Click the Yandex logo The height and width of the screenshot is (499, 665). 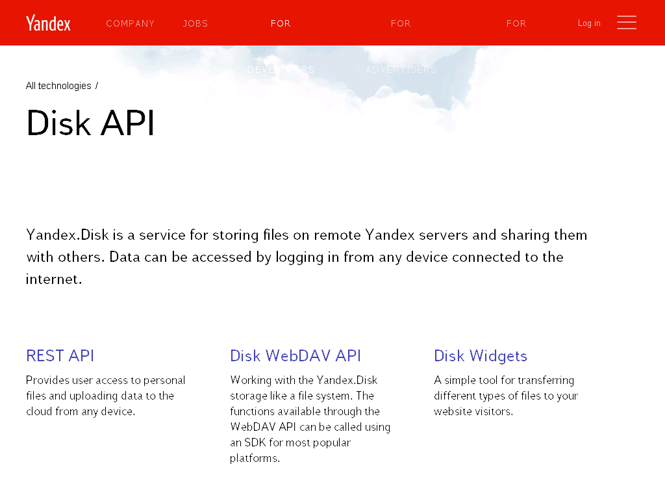(48, 23)
